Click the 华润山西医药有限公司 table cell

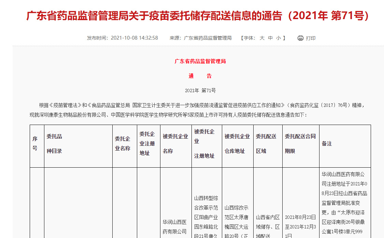pos(175,227)
